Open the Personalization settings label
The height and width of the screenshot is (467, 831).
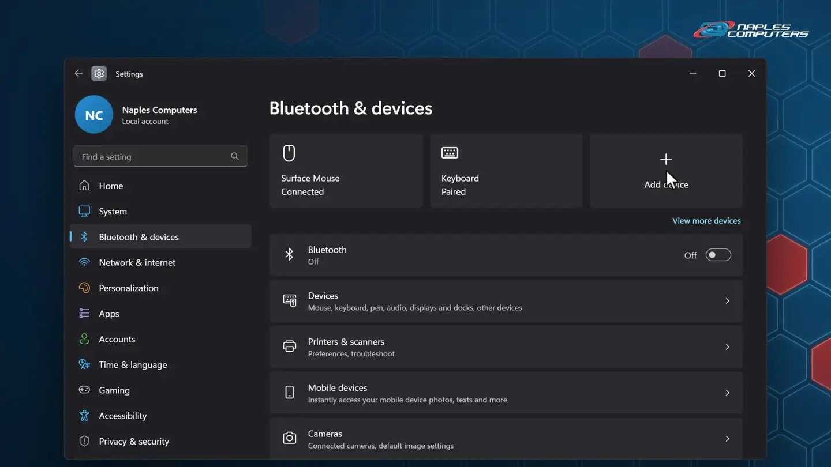(129, 288)
